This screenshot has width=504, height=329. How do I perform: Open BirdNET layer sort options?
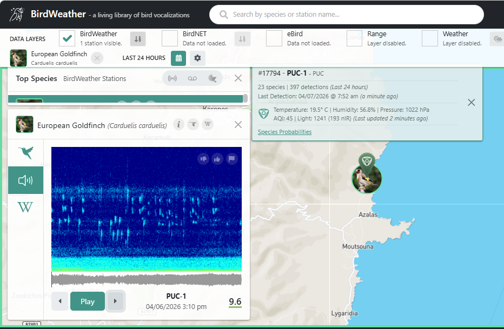(x=242, y=39)
